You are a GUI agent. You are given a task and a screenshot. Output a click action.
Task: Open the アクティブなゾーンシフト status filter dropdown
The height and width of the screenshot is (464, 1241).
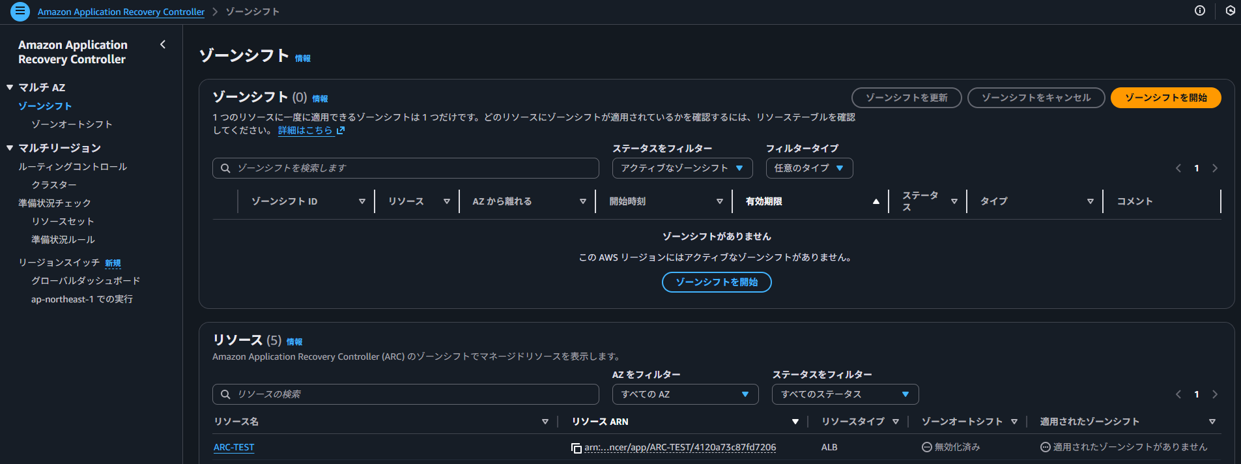pos(683,168)
